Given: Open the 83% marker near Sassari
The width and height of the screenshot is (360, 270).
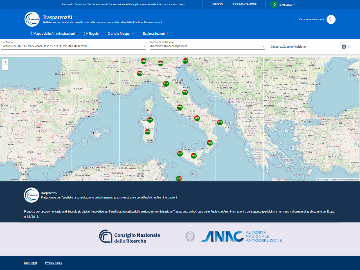Looking at the screenshot, I should 150,119.
